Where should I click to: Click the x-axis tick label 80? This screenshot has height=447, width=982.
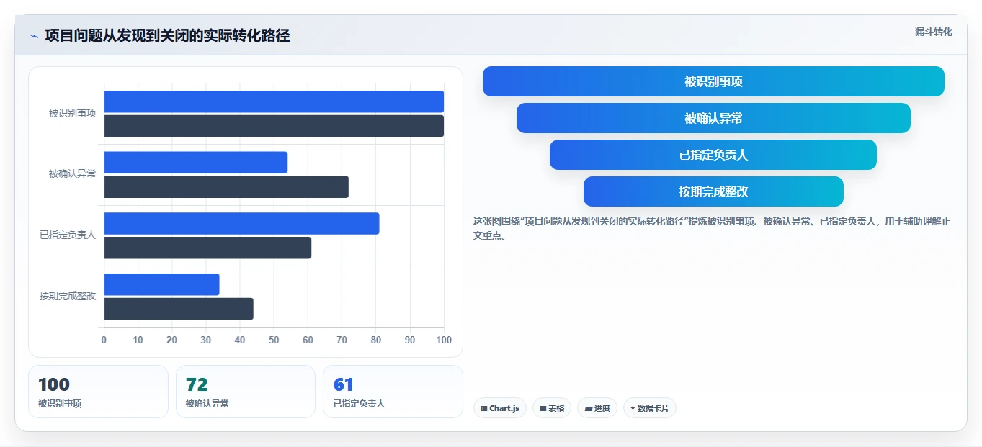[375, 340]
